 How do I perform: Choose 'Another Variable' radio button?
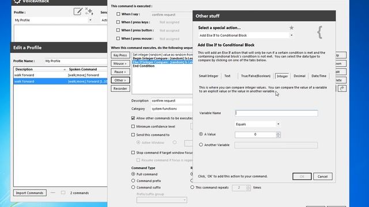pos(201,145)
